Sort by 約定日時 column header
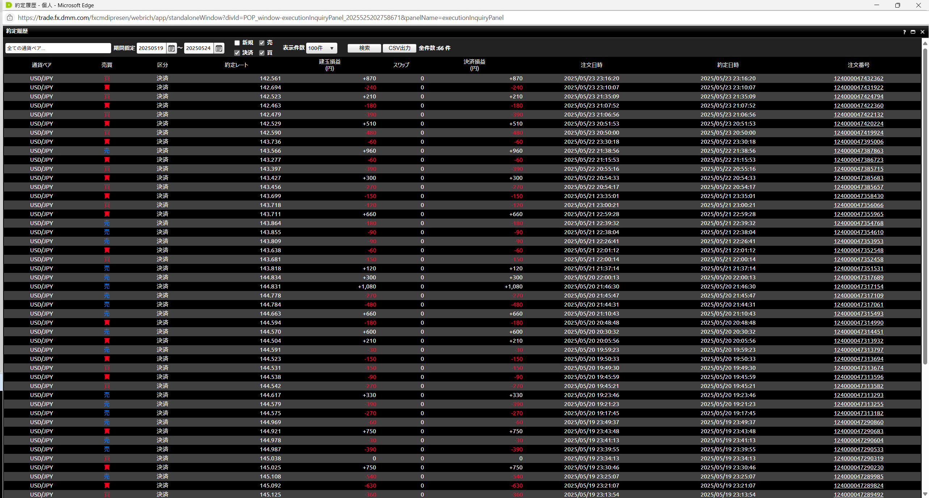Viewport: 929px width, 498px height. [x=728, y=65]
